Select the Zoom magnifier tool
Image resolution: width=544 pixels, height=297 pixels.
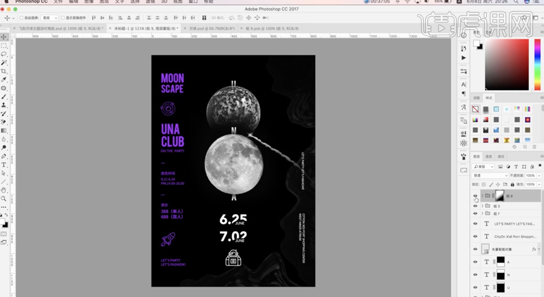4,199
